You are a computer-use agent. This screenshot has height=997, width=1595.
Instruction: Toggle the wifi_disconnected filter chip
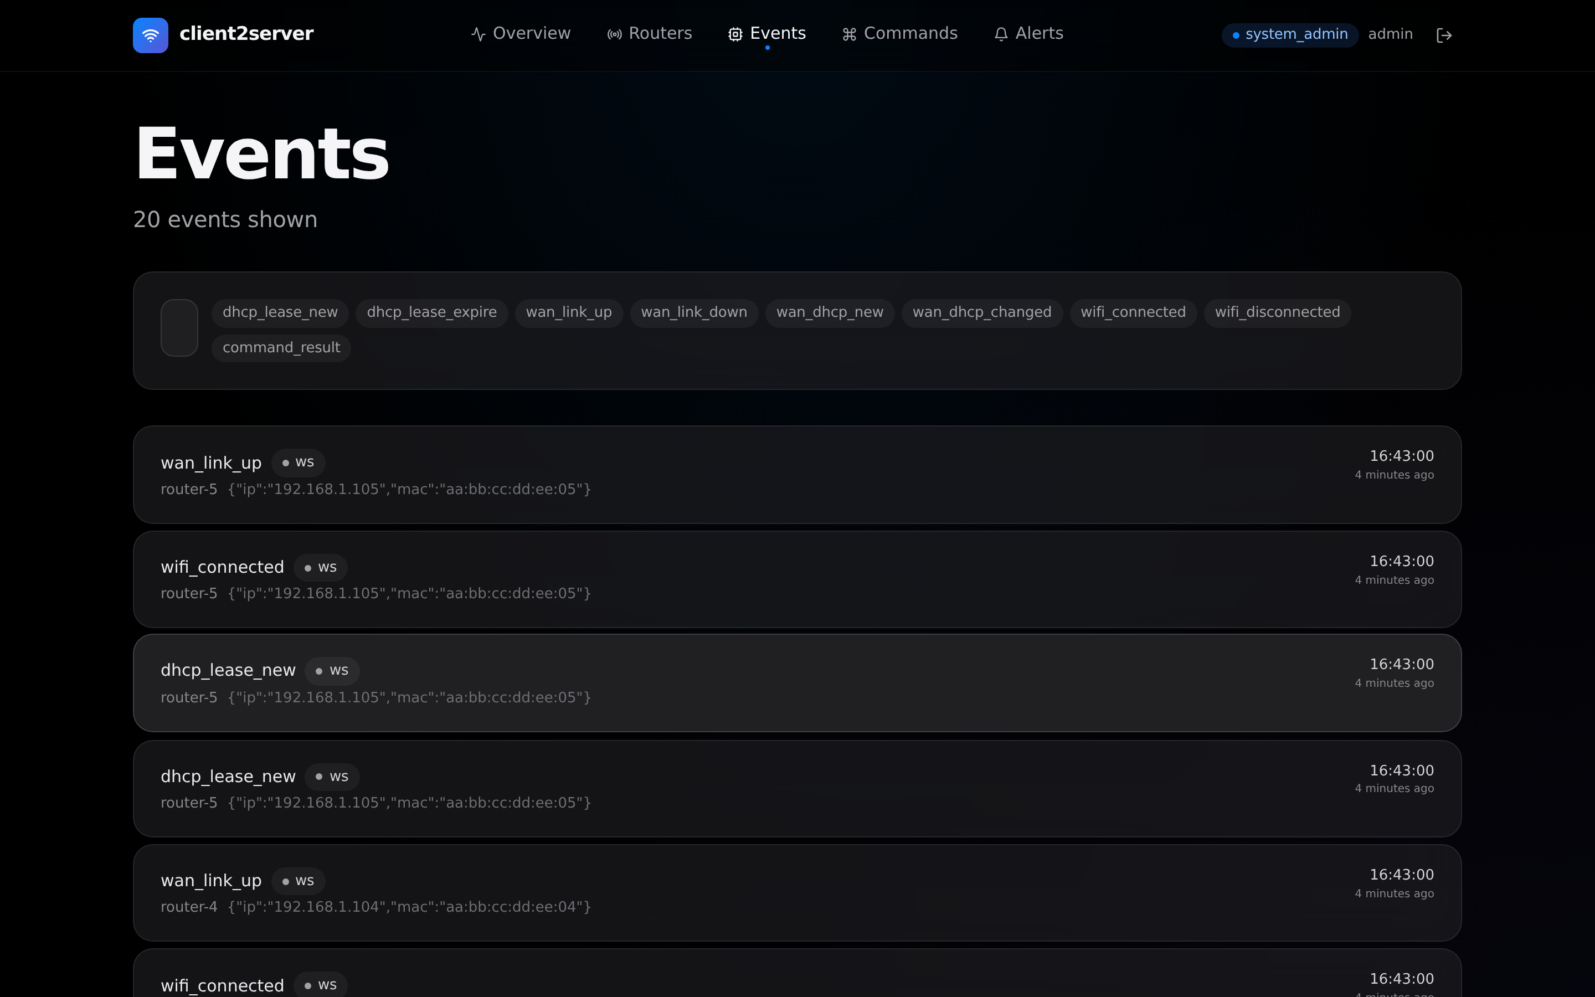click(1277, 312)
